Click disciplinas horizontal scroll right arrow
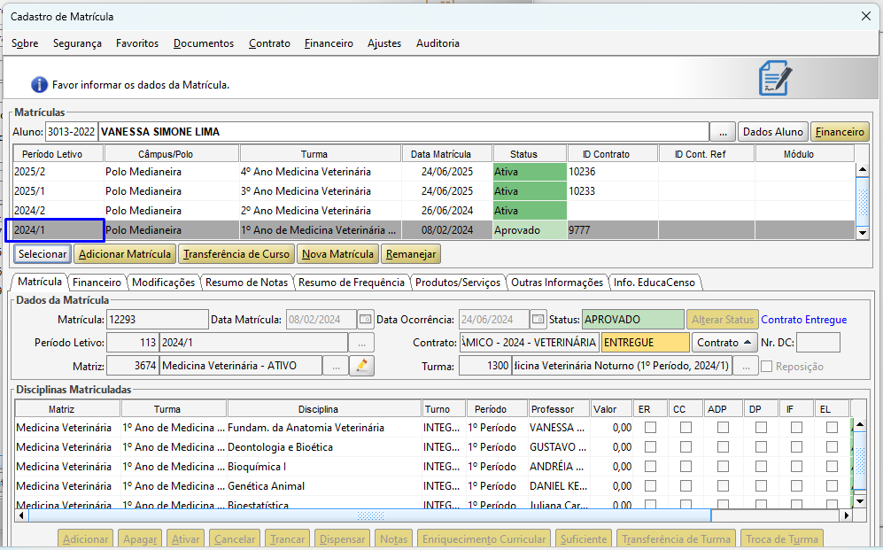Image resolution: width=883 pixels, height=550 pixels. tap(846, 515)
